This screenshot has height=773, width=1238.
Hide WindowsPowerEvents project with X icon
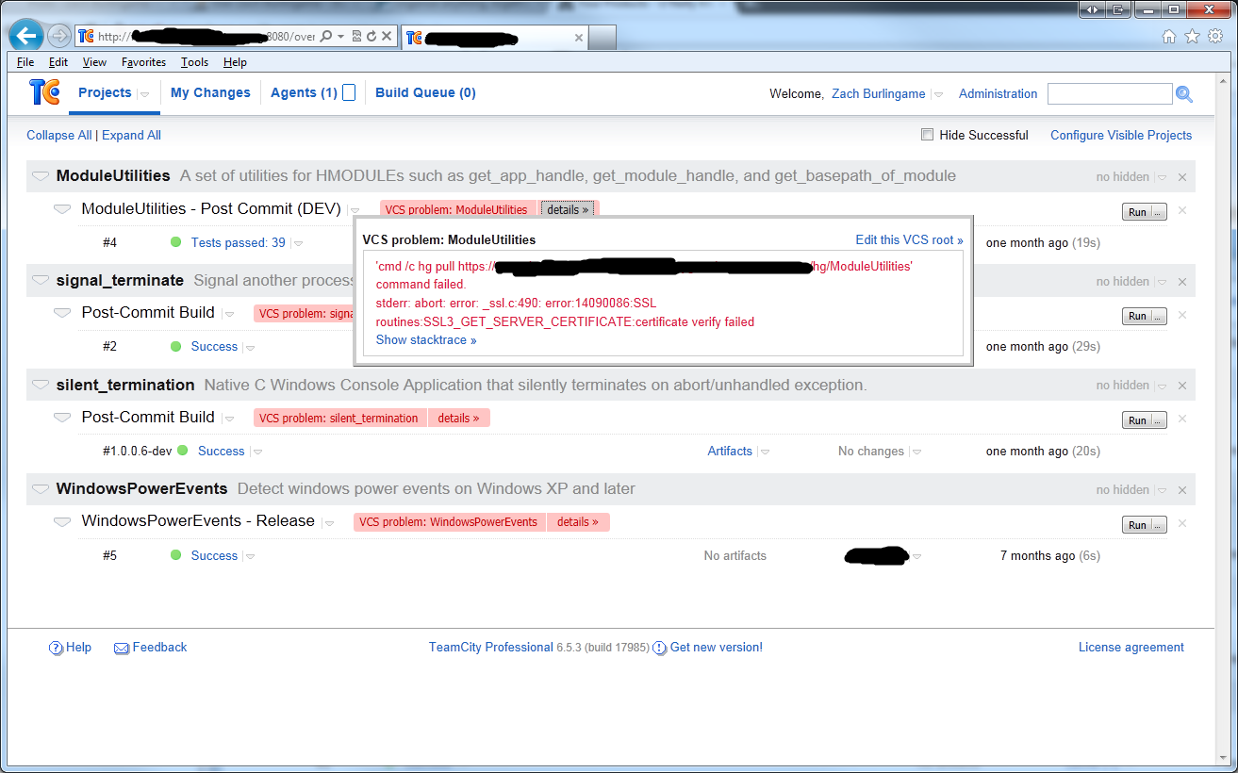click(1182, 490)
